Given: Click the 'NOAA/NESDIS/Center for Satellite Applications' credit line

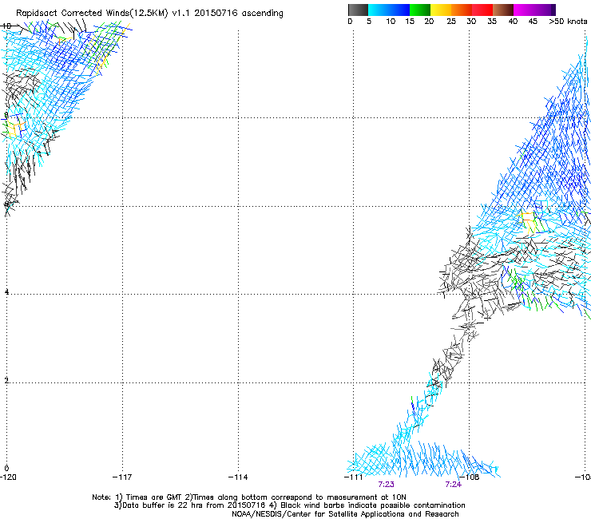Looking at the screenshot, I should pyautogui.click(x=345, y=514).
